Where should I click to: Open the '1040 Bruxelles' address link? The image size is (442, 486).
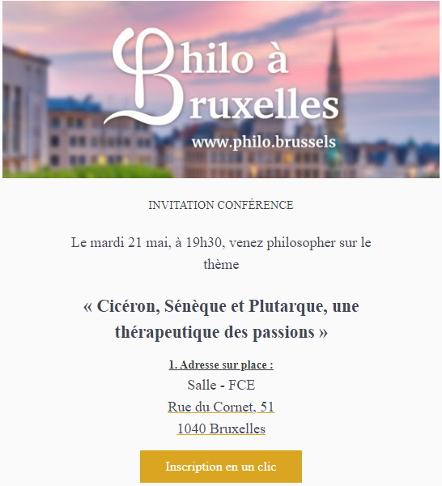click(221, 428)
